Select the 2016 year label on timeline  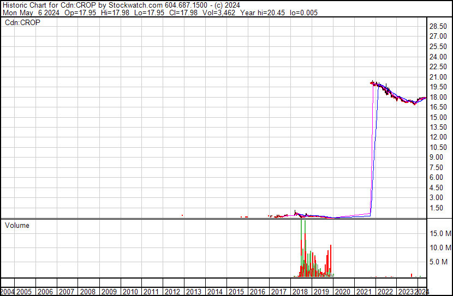[x=258, y=292]
